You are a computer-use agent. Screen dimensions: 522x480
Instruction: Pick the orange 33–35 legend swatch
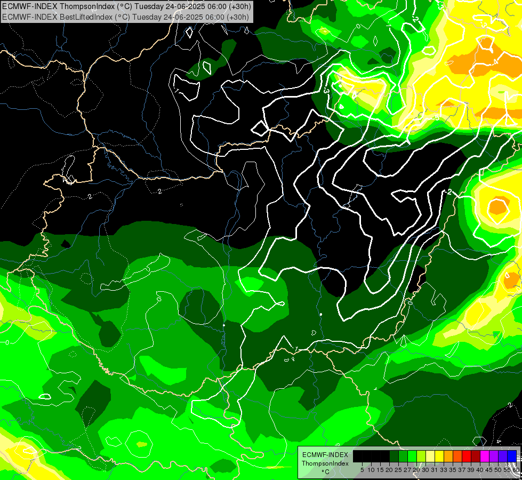point(448,456)
